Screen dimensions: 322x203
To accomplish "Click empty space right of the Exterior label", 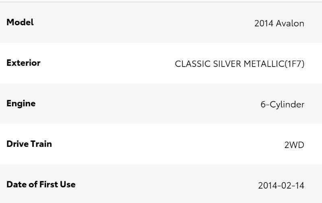I will [x=105, y=63].
